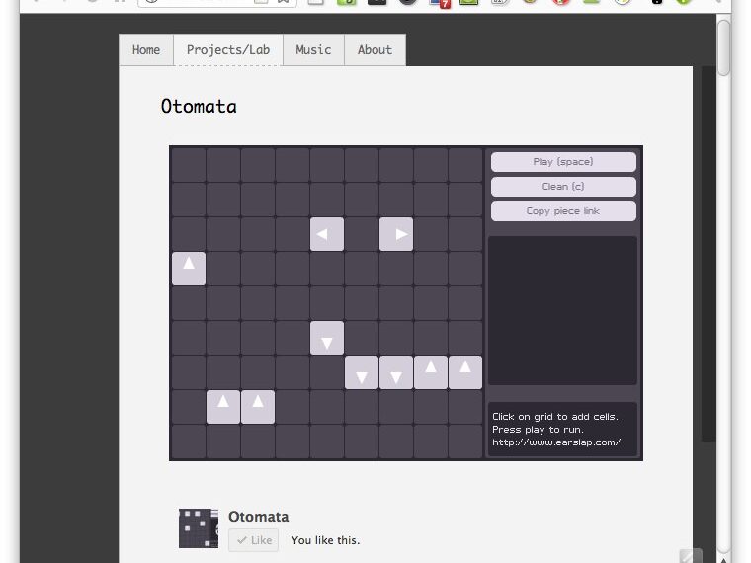751x563 pixels.
Task: Click the up arrow cell in leftmost column
Action: (189, 269)
